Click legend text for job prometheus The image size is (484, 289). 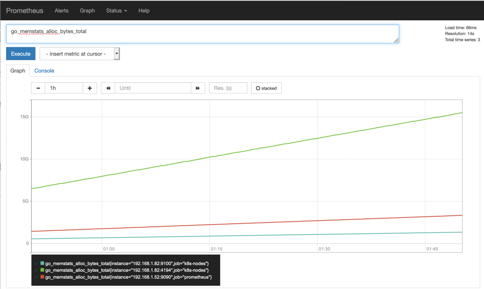click(129, 277)
